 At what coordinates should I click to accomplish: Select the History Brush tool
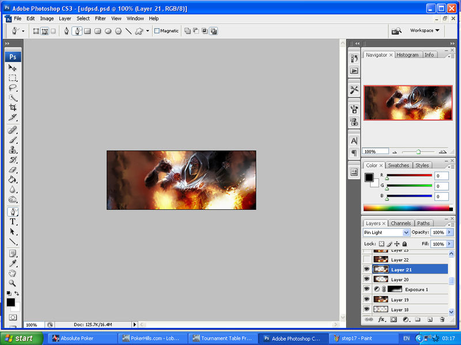coord(12,160)
